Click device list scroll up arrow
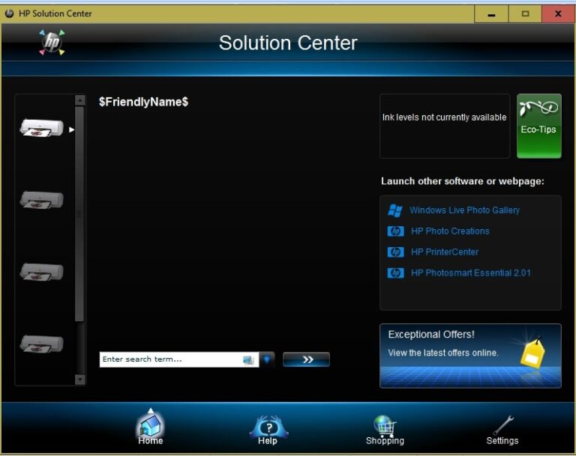This screenshot has width=576, height=456. pos(79,100)
